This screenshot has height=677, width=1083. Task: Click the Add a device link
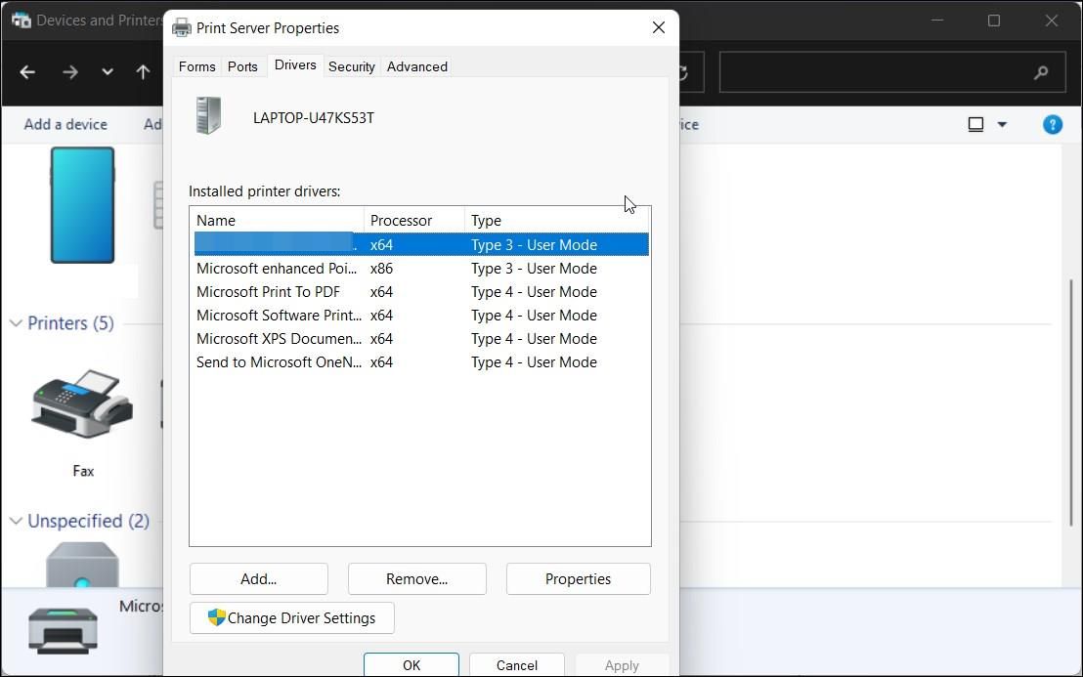coord(65,124)
